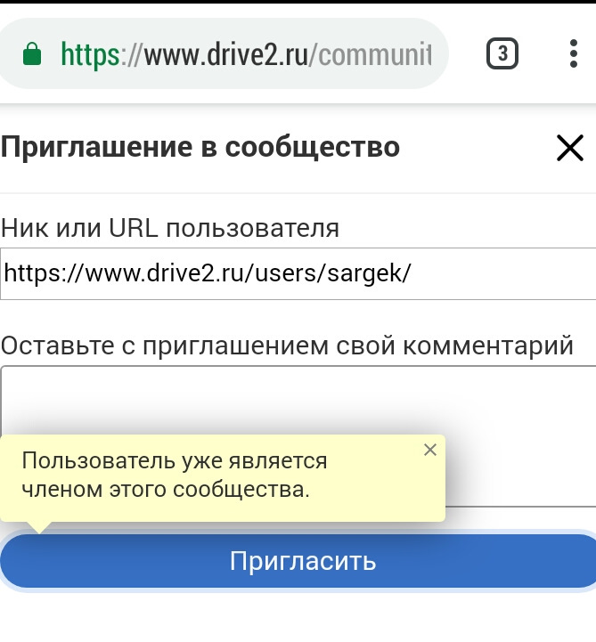
Task: Click the sargek text in the user field
Action: 365,274
